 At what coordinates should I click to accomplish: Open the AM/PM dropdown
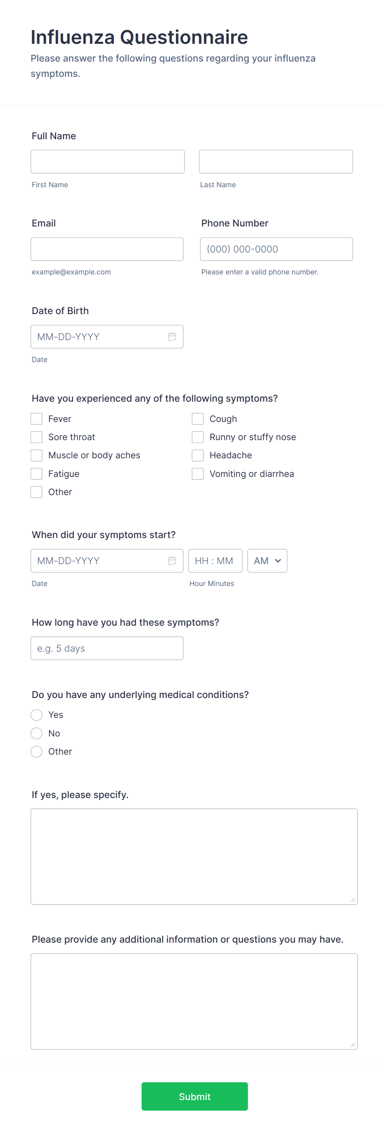pos(267,560)
